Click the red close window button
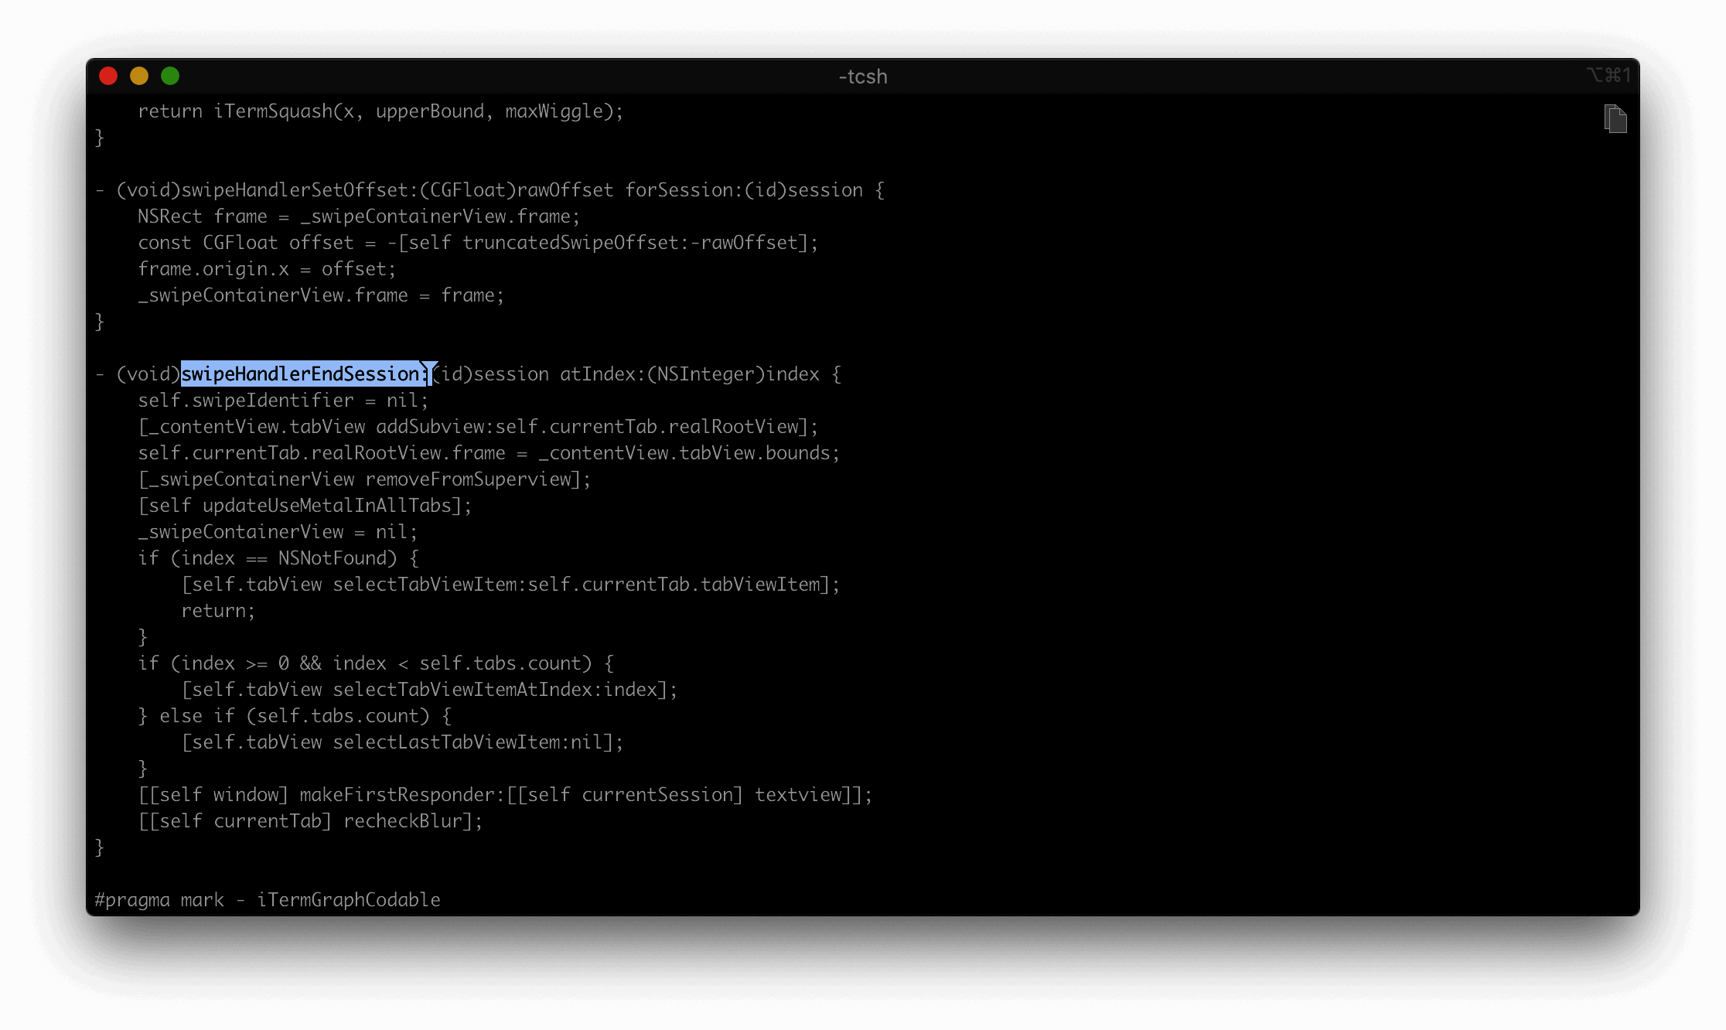 108,76
